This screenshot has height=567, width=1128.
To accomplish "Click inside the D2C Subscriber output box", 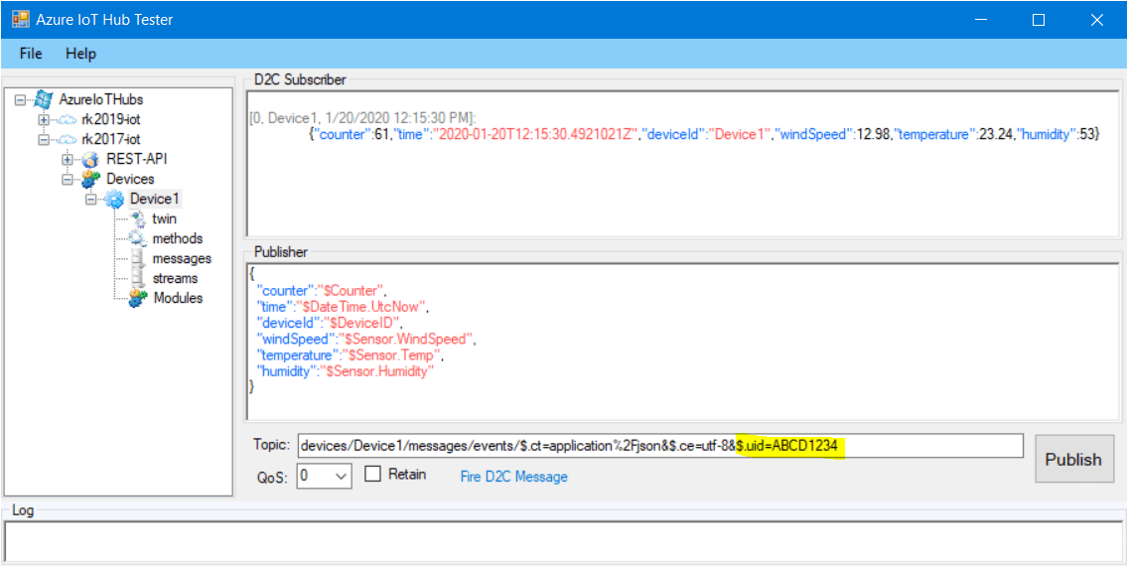I will (x=683, y=163).
